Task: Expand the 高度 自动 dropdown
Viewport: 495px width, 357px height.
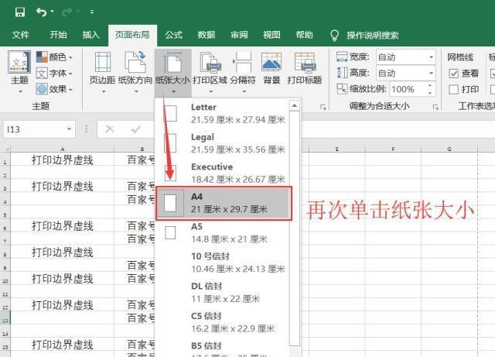Action: coord(432,74)
